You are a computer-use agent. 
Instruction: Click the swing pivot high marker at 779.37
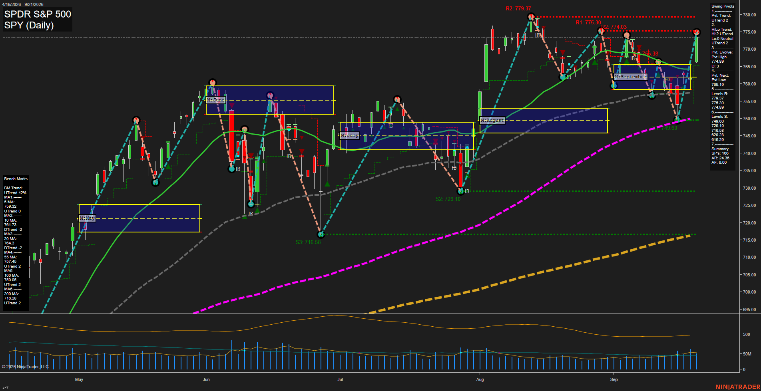pyautogui.click(x=531, y=17)
